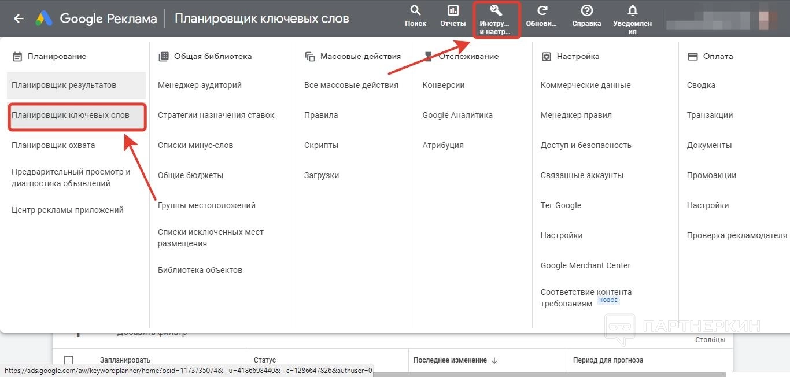The image size is (790, 377).
Task: Open Менеджер правил
Action: 576,115
